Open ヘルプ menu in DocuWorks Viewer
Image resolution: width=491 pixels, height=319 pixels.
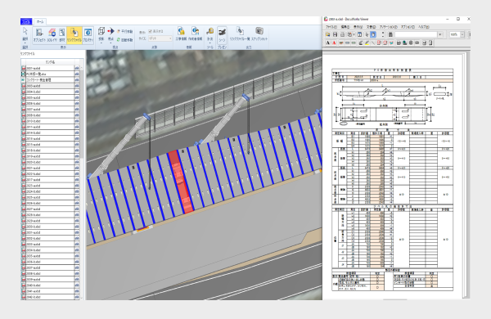(423, 27)
